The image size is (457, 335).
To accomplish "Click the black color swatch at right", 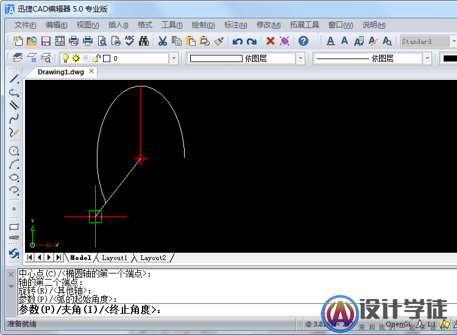I will (449, 58).
